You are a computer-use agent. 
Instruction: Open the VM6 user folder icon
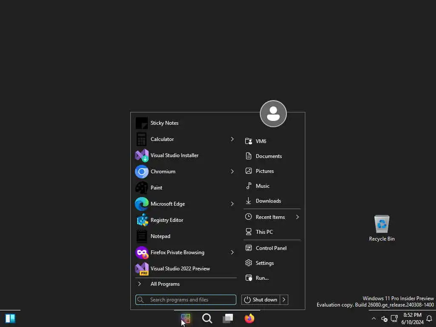point(249,141)
